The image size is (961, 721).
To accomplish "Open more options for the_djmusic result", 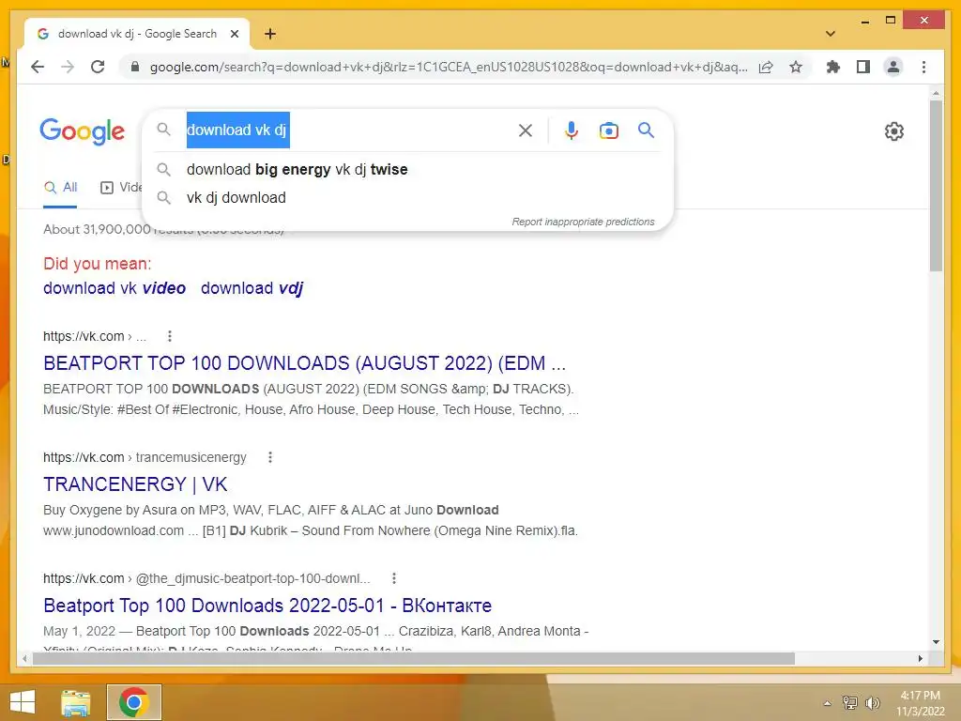I will pos(394,578).
